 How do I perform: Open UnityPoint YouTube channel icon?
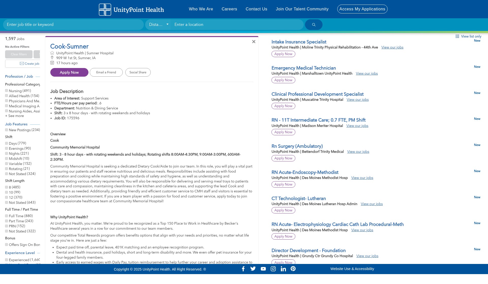[263, 269]
